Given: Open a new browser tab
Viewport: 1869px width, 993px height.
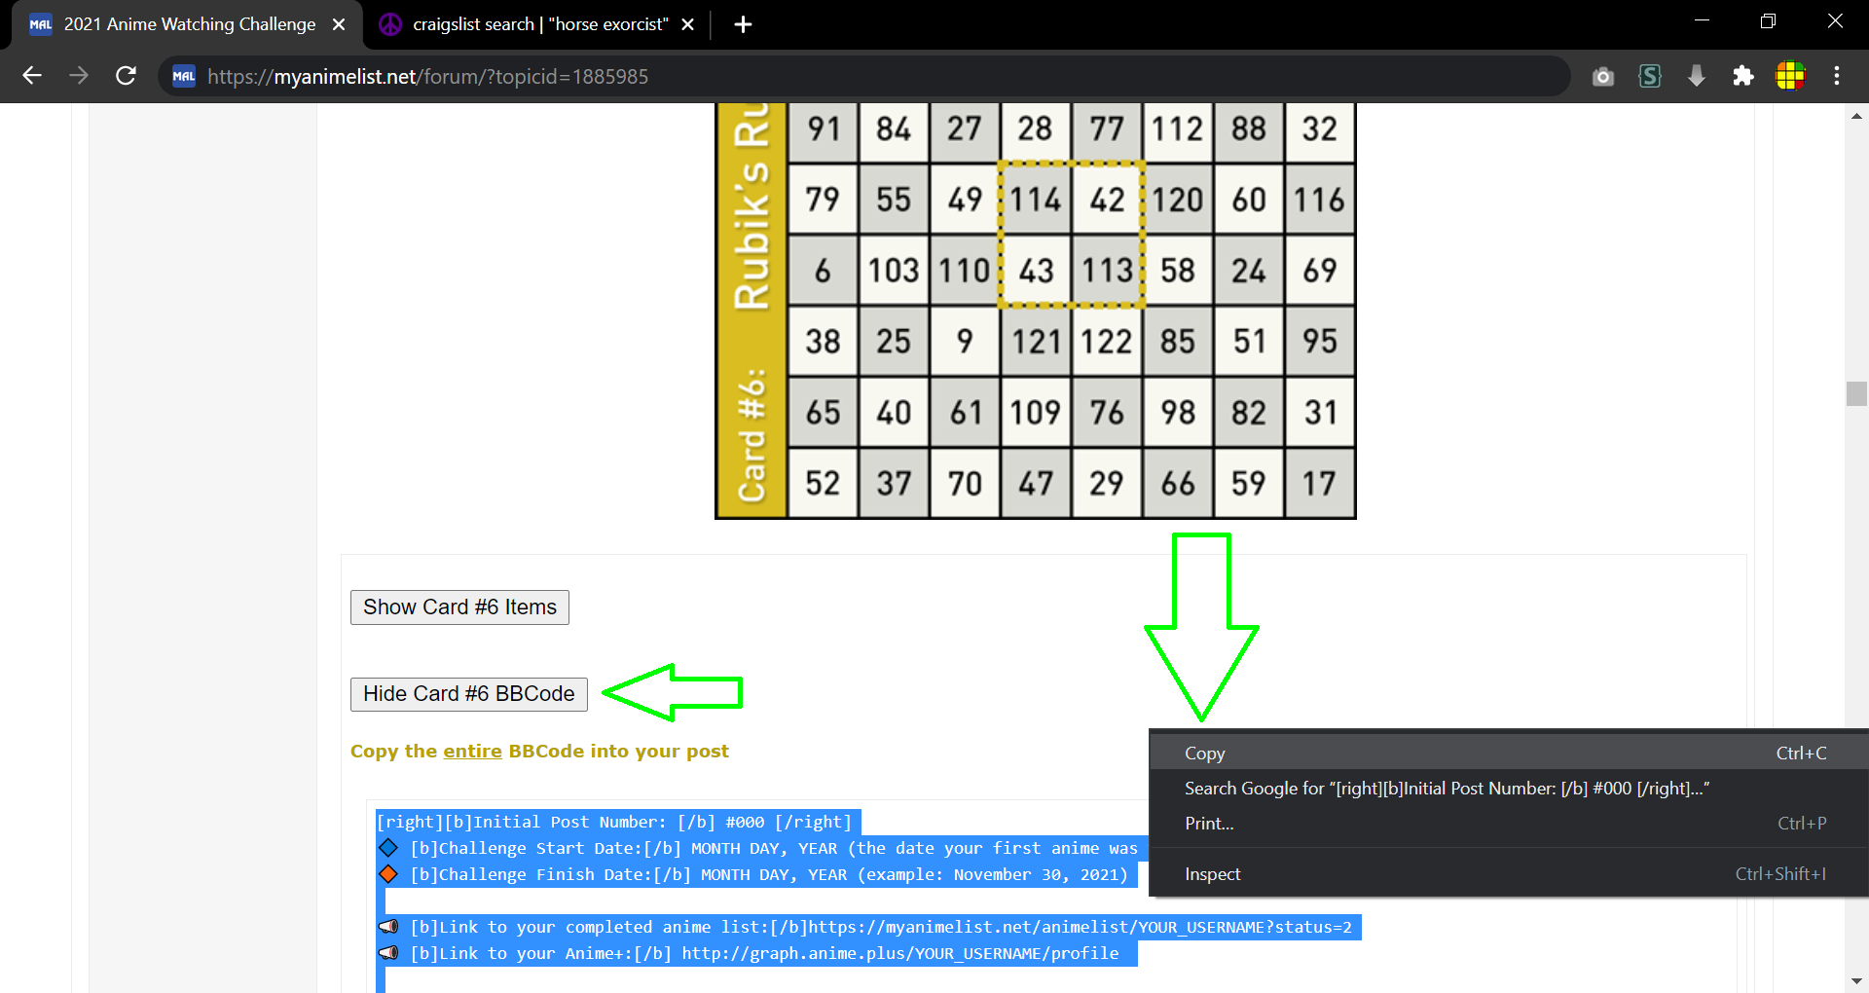Looking at the screenshot, I should tap(743, 24).
